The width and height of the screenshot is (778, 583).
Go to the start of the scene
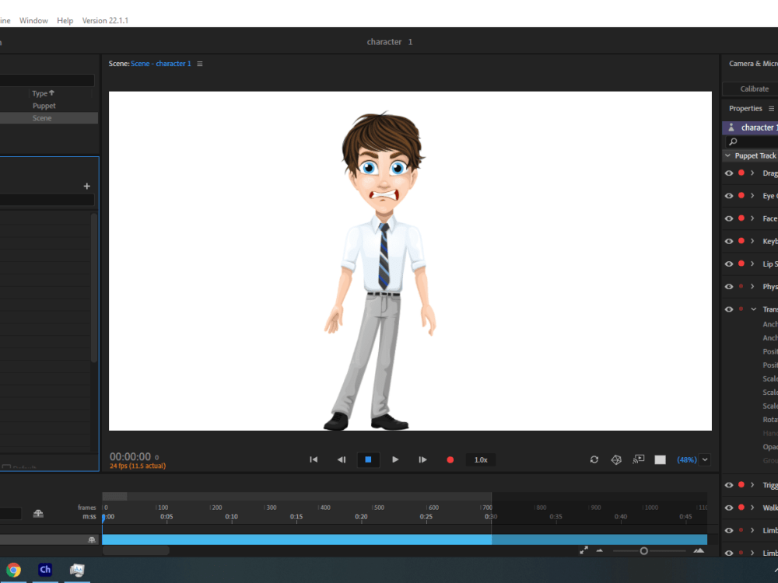pyautogui.click(x=314, y=459)
